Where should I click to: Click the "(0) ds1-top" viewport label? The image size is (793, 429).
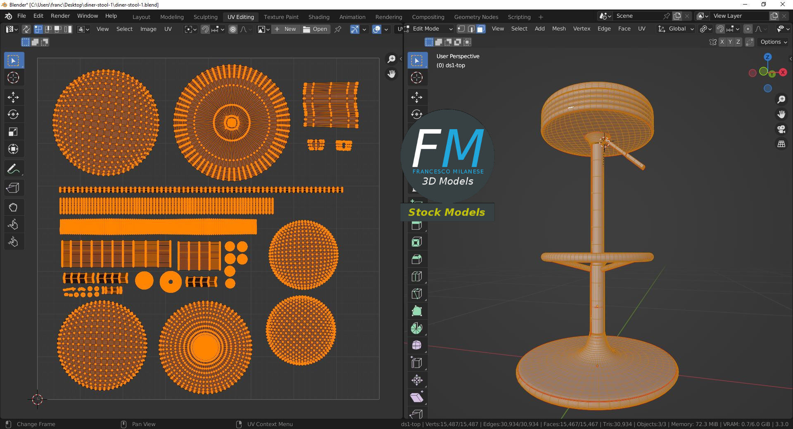tap(451, 65)
